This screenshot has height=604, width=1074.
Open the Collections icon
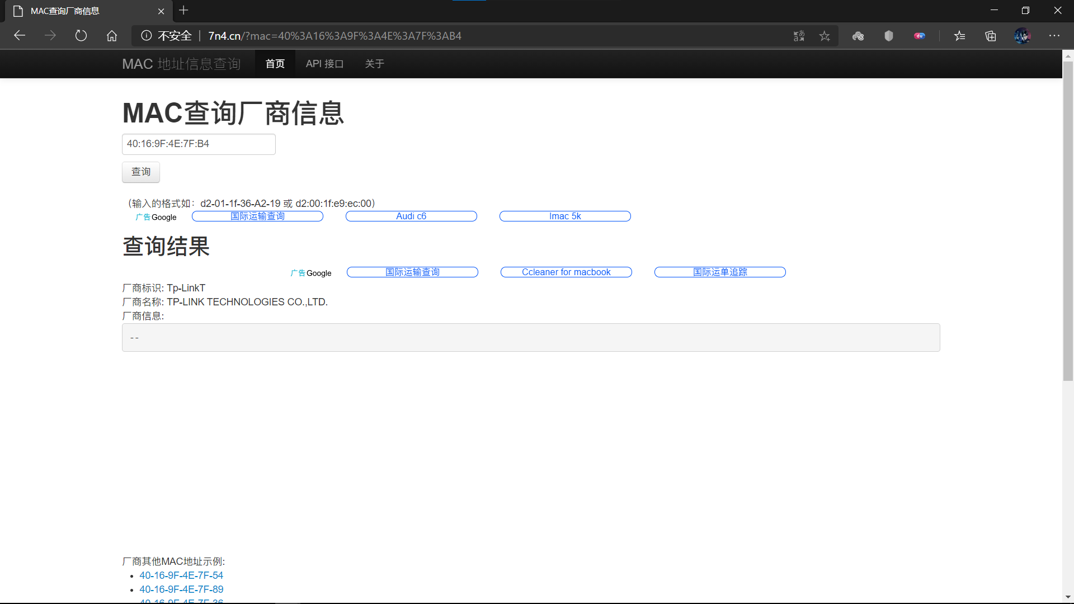tap(991, 36)
